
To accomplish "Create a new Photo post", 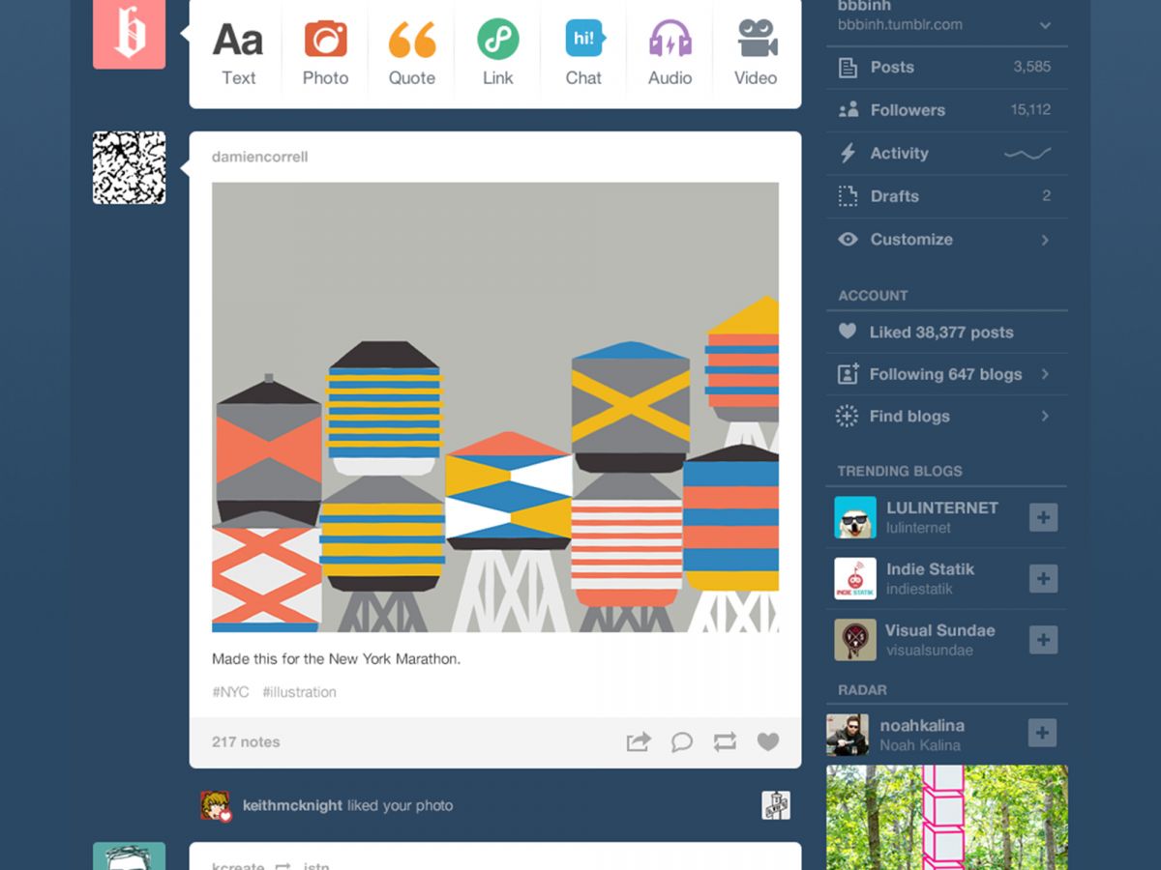I will click(325, 54).
